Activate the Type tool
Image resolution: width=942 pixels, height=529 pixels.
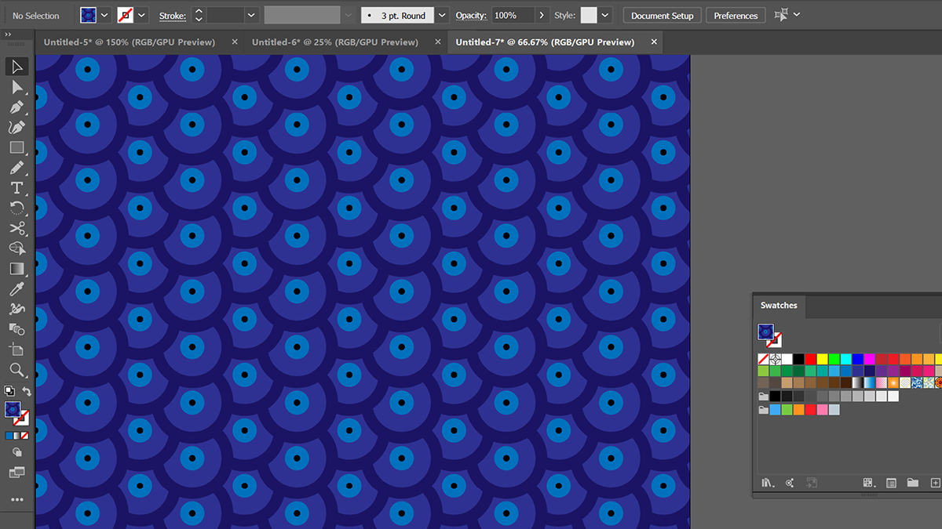[x=16, y=188]
